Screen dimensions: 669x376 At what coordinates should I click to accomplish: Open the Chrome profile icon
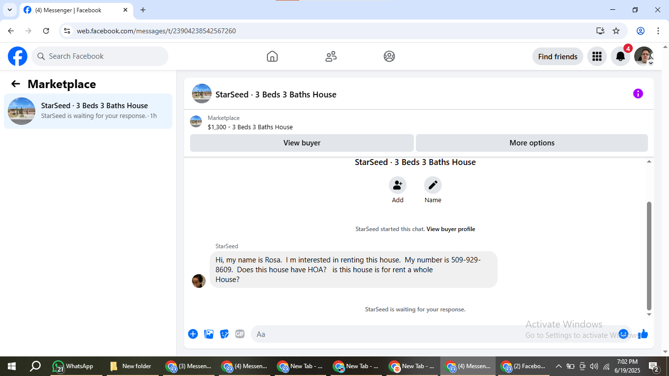641,31
